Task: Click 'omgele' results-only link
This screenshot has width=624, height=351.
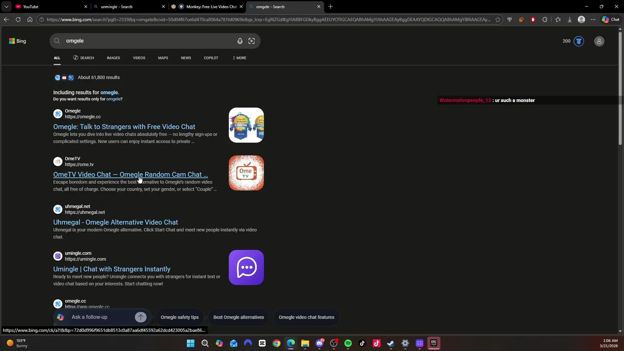Action: point(113,99)
